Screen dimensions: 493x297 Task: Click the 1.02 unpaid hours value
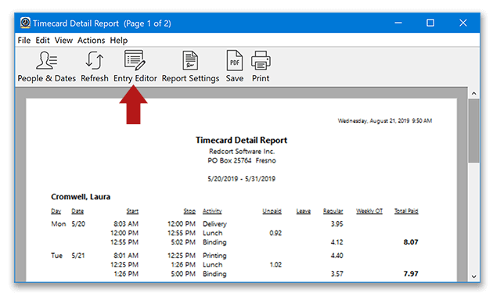(x=275, y=265)
